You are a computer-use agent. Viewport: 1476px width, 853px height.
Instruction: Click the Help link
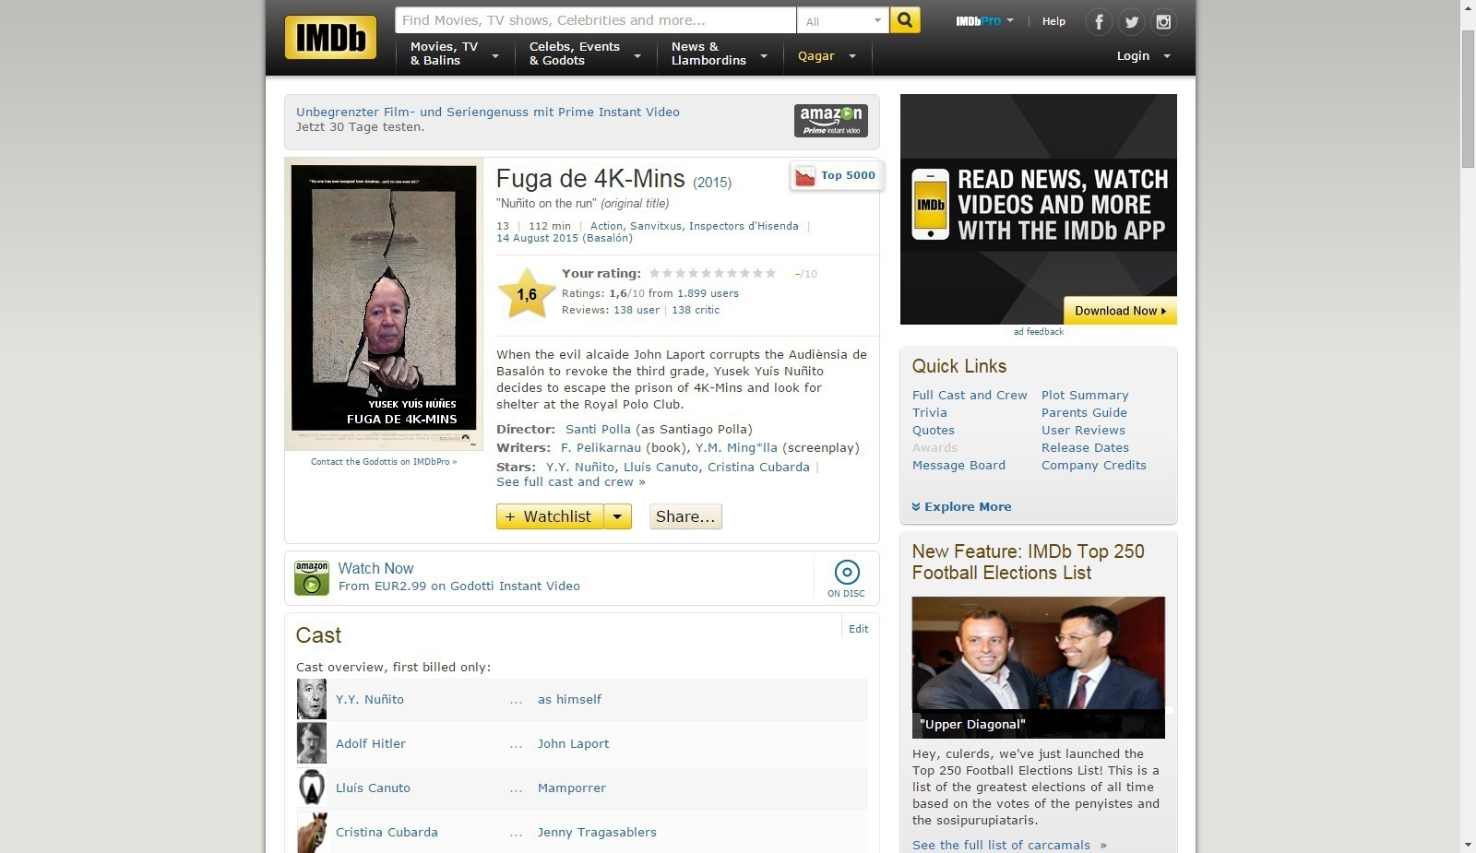pos(1053,21)
